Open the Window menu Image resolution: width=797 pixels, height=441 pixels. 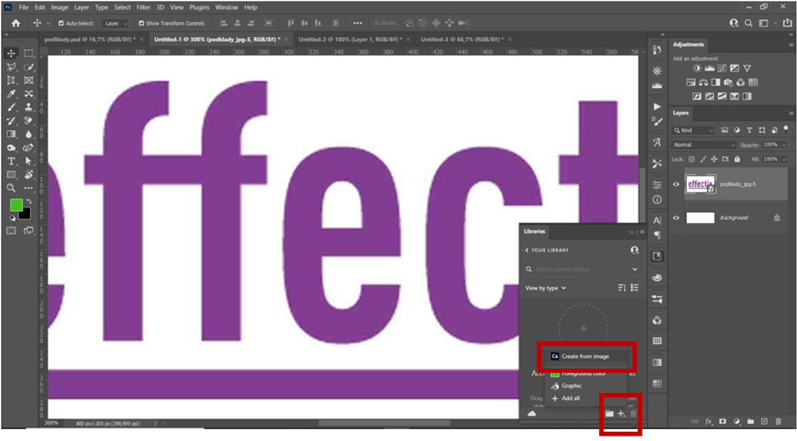[226, 7]
